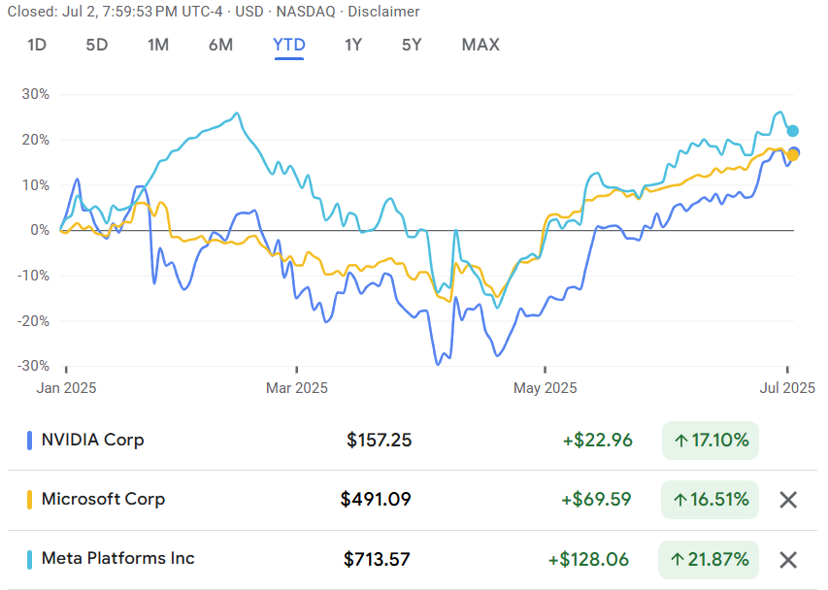Click the 0% y-axis label
Image resolution: width=828 pixels, height=590 pixels.
(x=39, y=230)
